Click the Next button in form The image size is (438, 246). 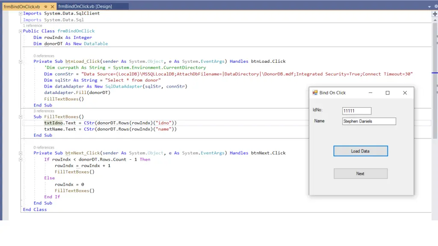point(360,173)
